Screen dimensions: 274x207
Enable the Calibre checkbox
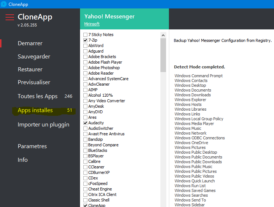[85, 161]
